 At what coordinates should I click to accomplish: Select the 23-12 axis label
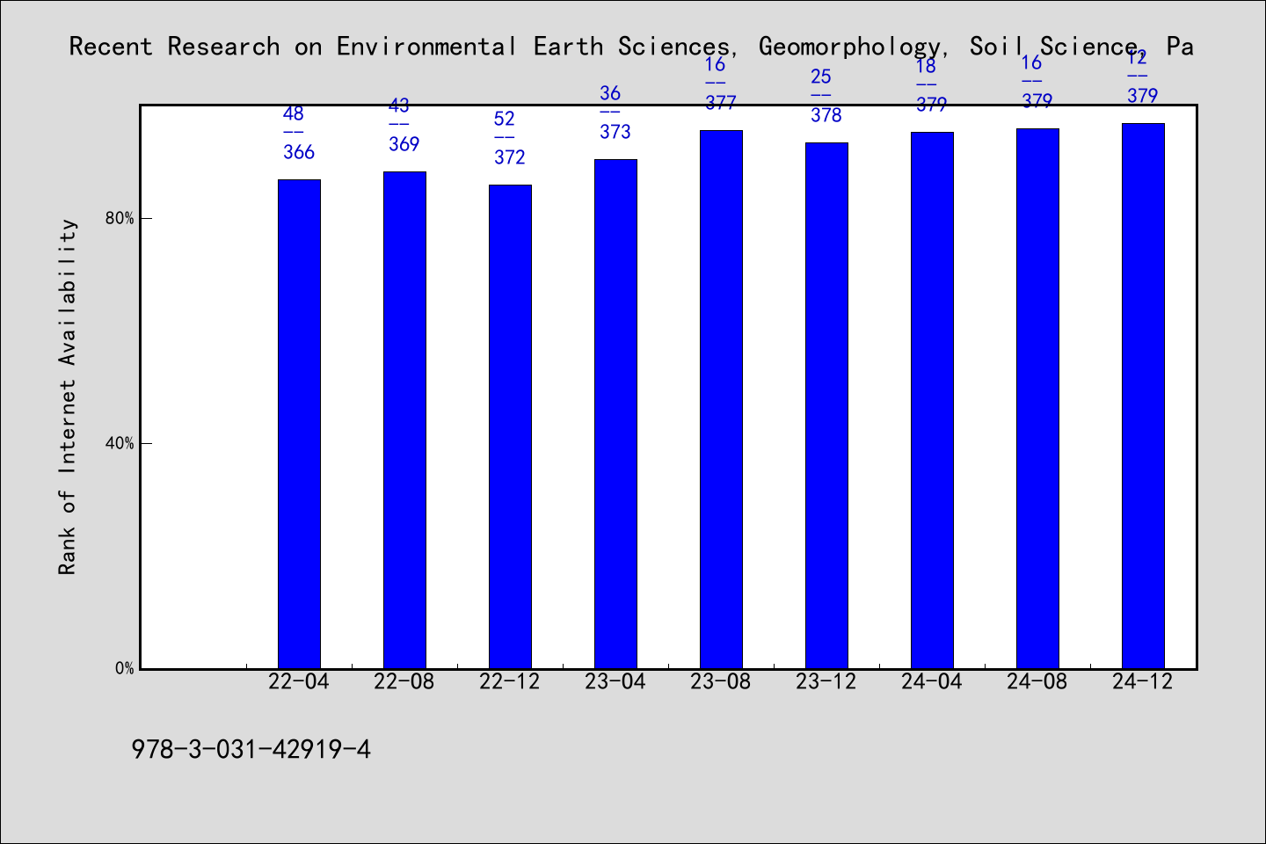pos(826,681)
